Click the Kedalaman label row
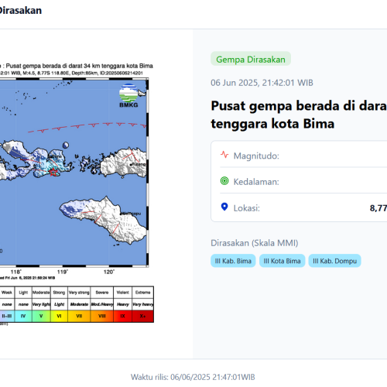This screenshot has height=387, width=387. pyautogui.click(x=303, y=181)
